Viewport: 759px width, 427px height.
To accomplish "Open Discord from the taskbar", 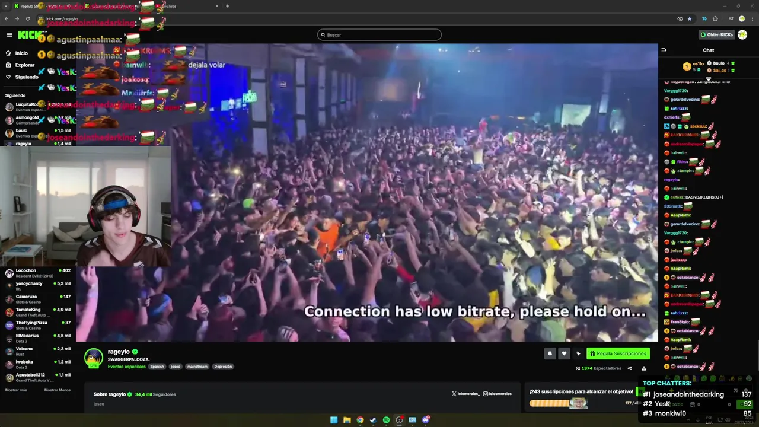I will [x=425, y=420].
